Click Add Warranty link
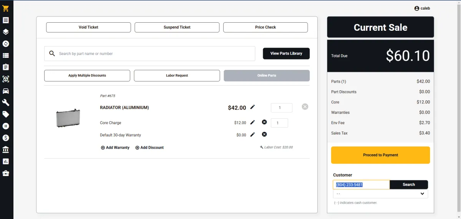The image size is (461, 219). (115, 148)
